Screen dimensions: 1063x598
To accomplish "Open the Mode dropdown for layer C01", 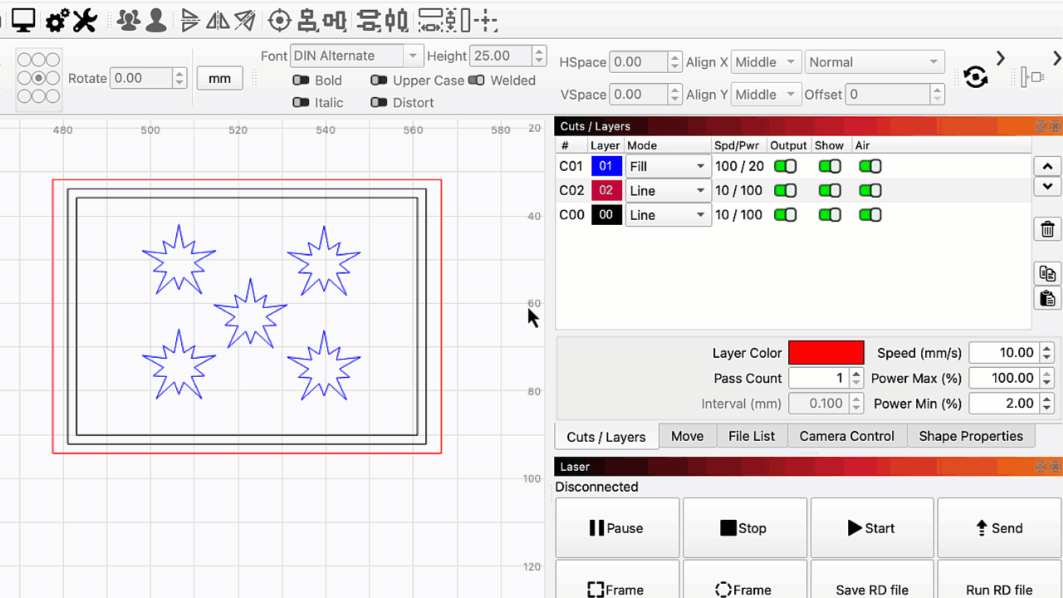I will point(668,166).
